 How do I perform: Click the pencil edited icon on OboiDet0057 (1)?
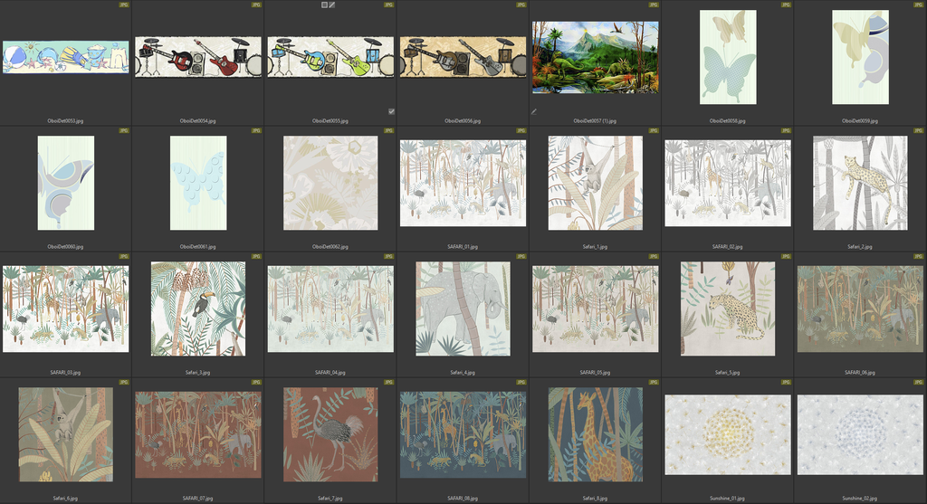(534, 112)
